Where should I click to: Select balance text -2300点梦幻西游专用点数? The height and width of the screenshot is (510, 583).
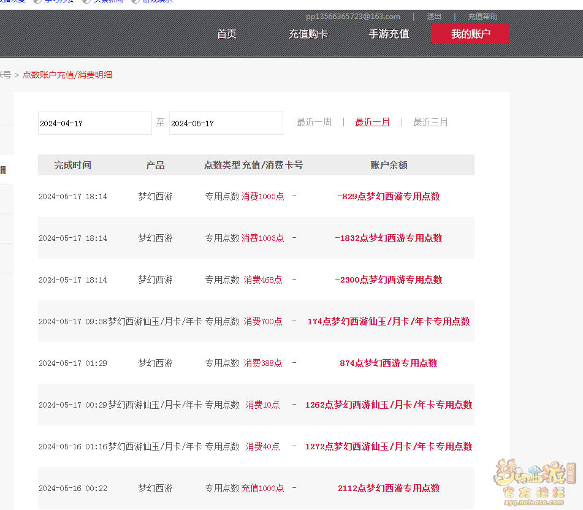(389, 280)
